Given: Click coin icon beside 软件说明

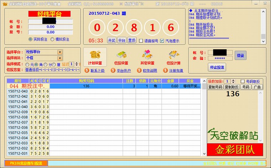Looking at the screenshot, I should tap(139, 70).
